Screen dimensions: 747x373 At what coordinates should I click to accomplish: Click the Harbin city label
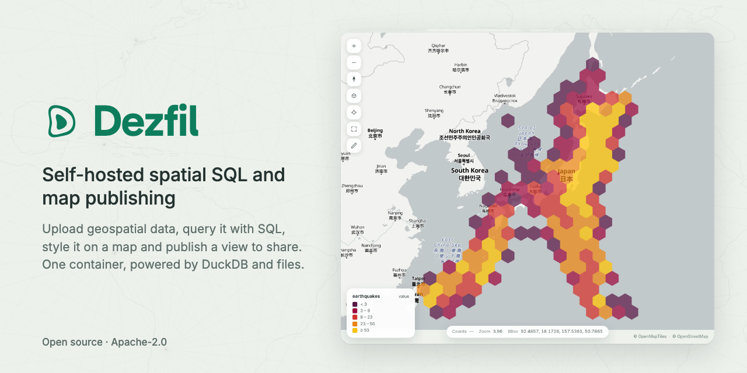coord(461,67)
